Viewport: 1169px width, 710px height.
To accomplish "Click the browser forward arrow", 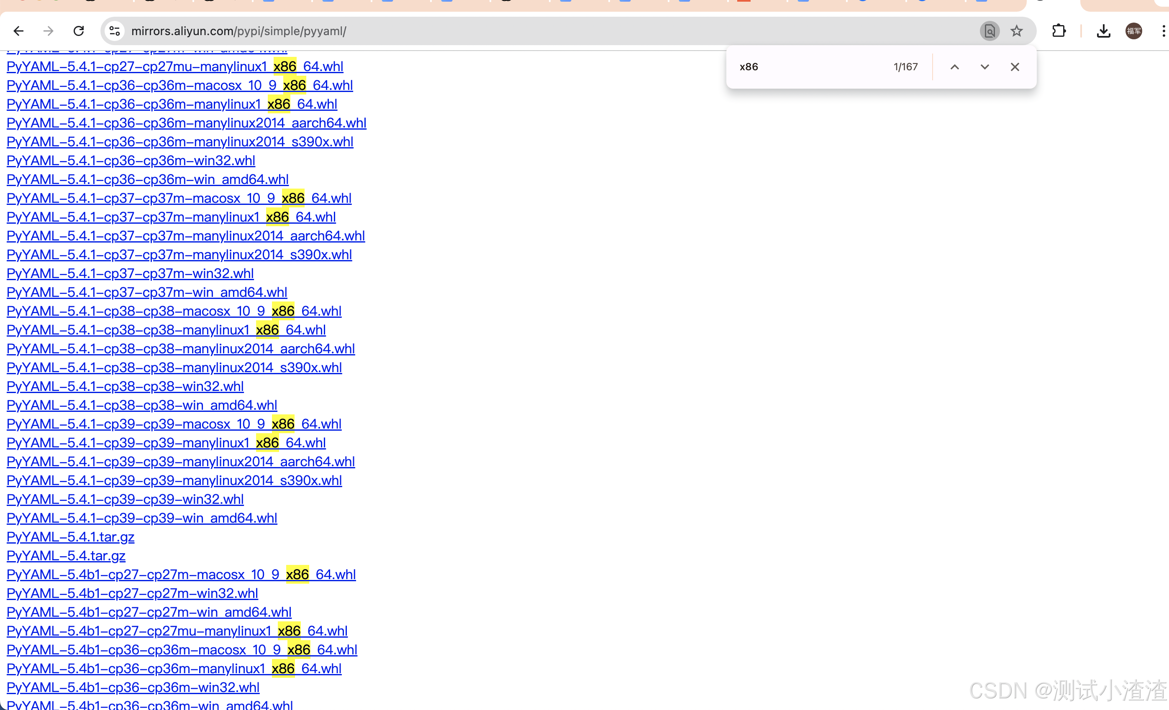I will pos(49,31).
